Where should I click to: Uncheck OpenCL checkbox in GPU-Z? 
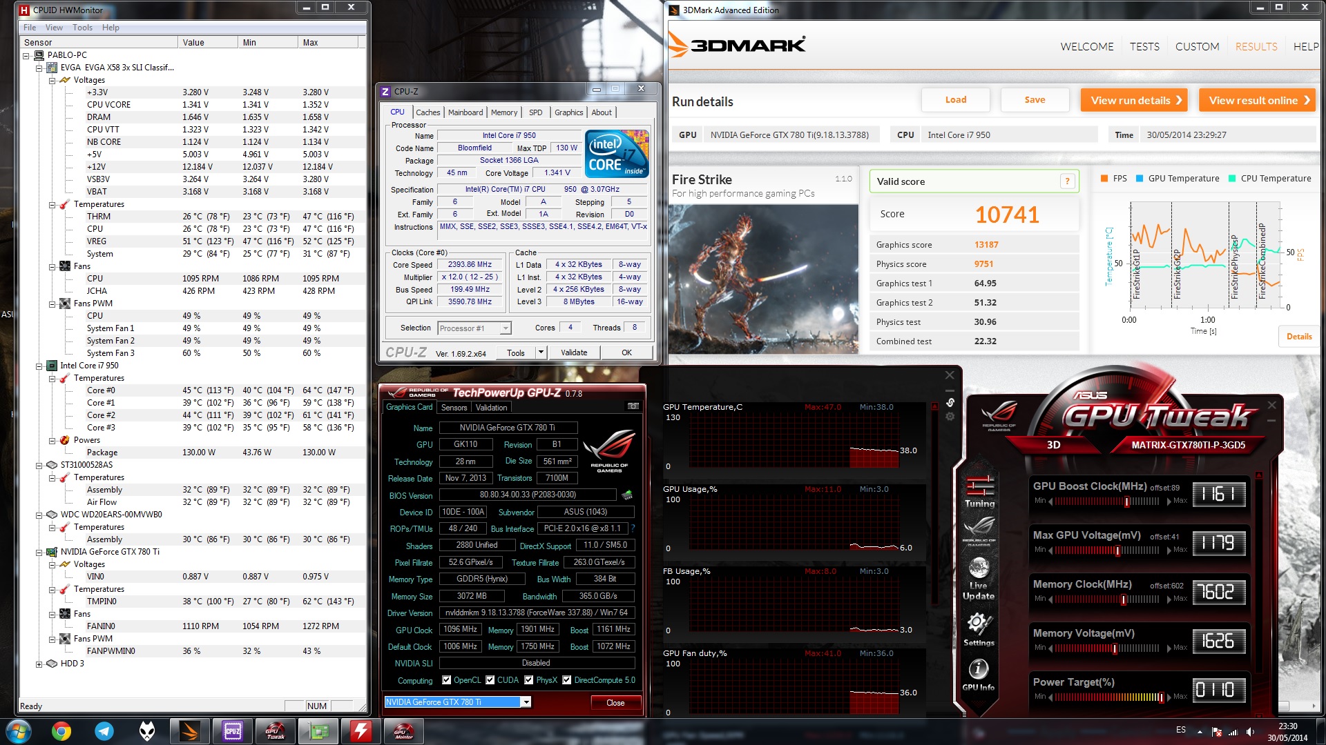tap(446, 680)
